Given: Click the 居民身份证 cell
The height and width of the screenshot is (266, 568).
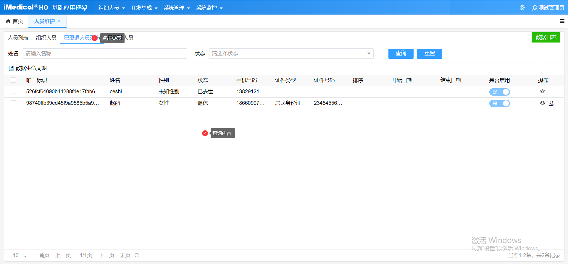Looking at the screenshot, I should 288,103.
